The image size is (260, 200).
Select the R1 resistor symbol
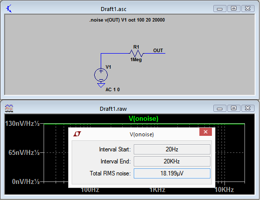pyautogui.click(x=136, y=54)
